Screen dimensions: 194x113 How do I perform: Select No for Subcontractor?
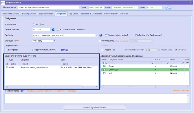pyautogui.click(x=40, y=25)
